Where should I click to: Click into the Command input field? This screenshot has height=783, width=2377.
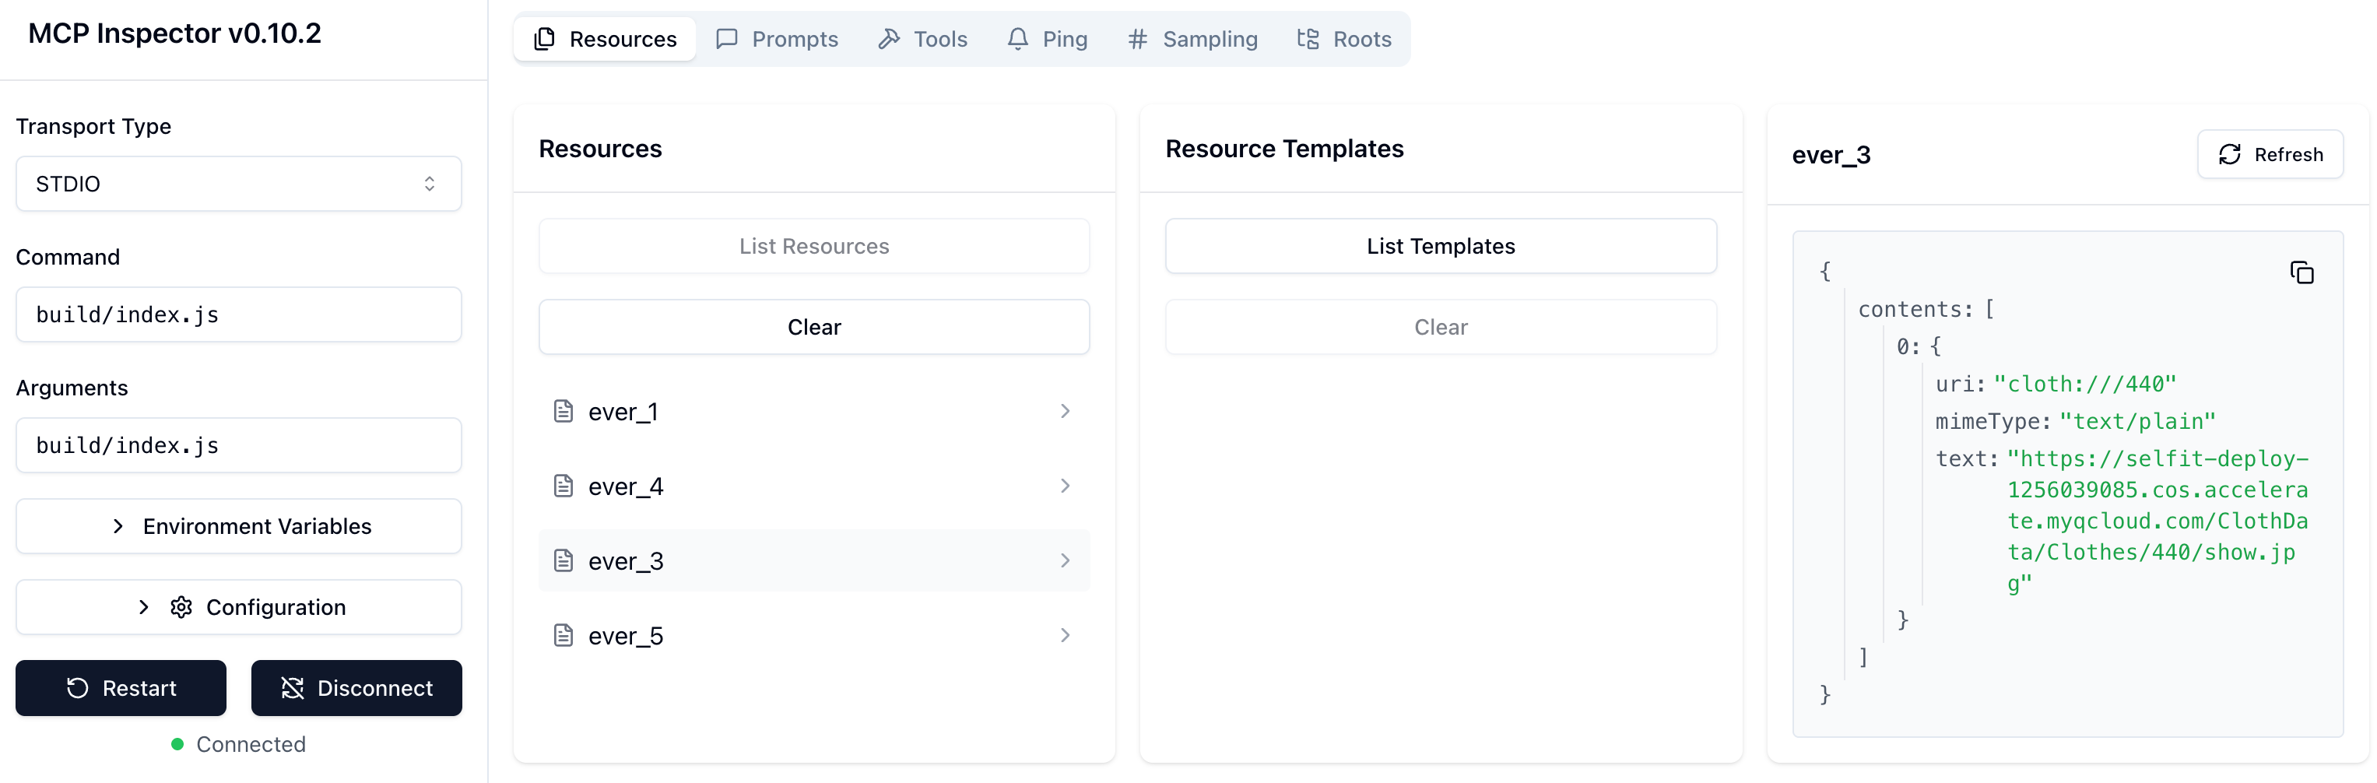coord(238,314)
